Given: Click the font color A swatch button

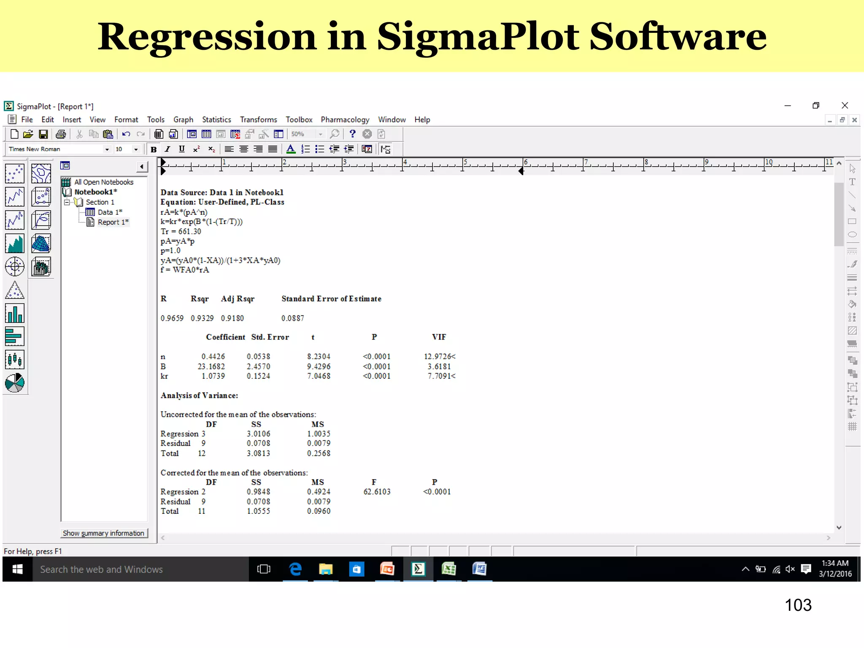Looking at the screenshot, I should (291, 149).
